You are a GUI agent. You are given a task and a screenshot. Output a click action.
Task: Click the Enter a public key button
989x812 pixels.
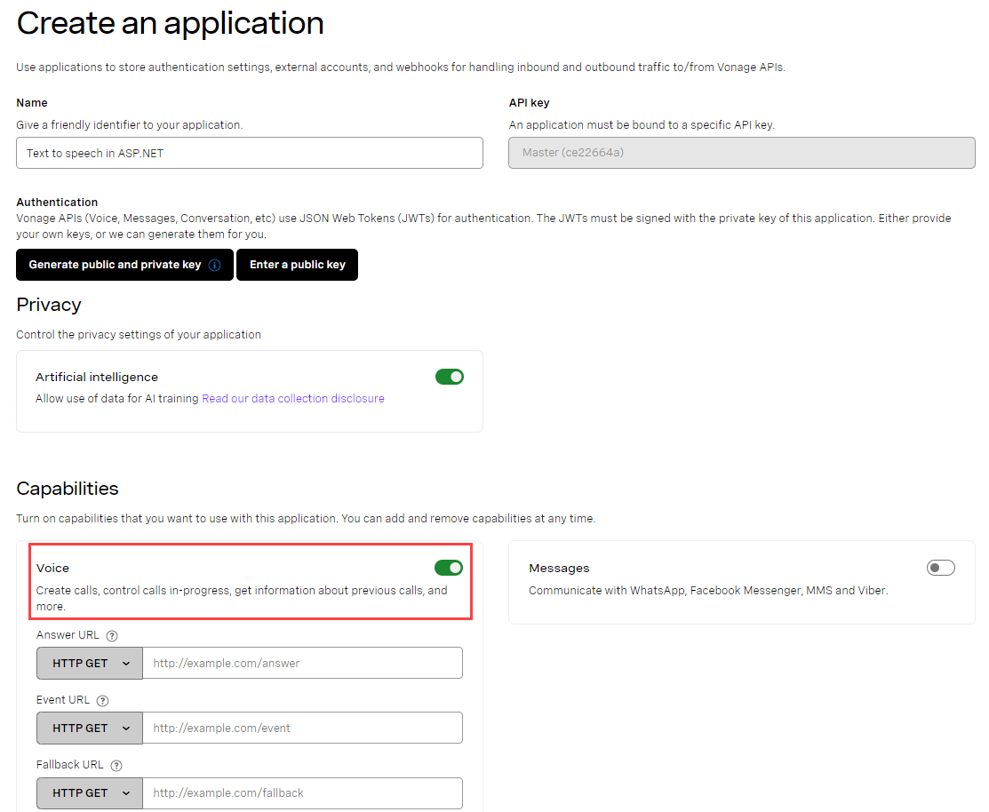click(x=297, y=265)
